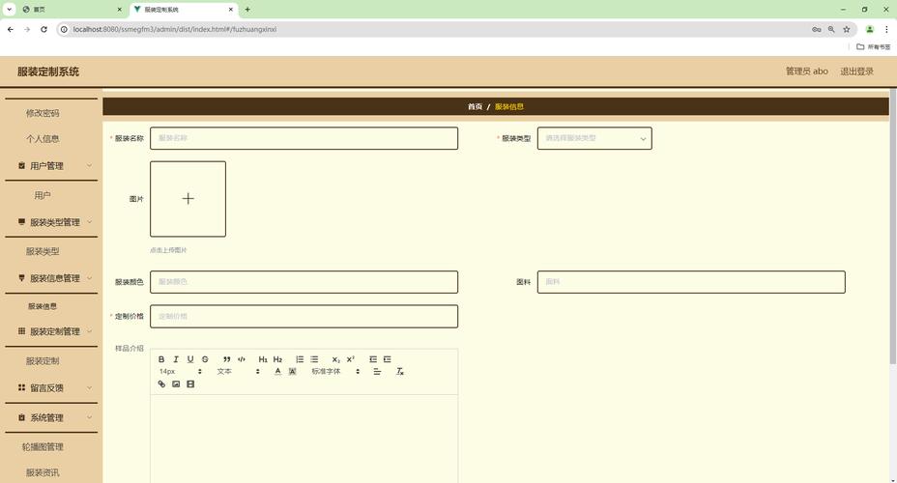Click the clear formatting icon

point(400,372)
